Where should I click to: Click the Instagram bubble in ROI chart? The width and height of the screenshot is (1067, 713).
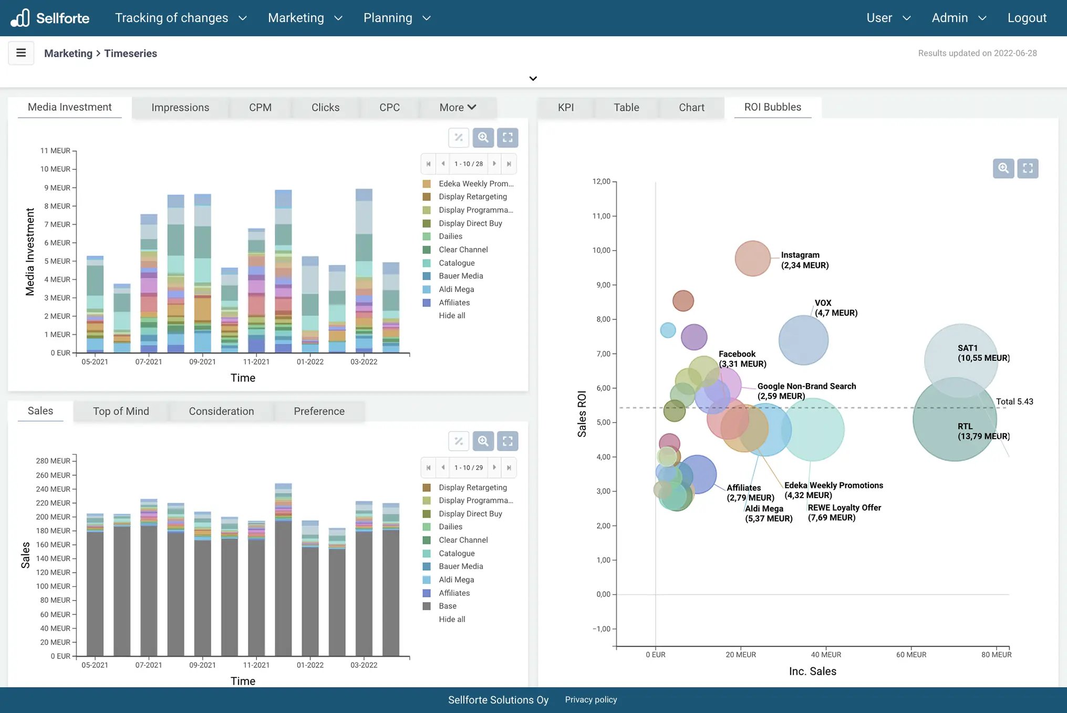pos(752,259)
